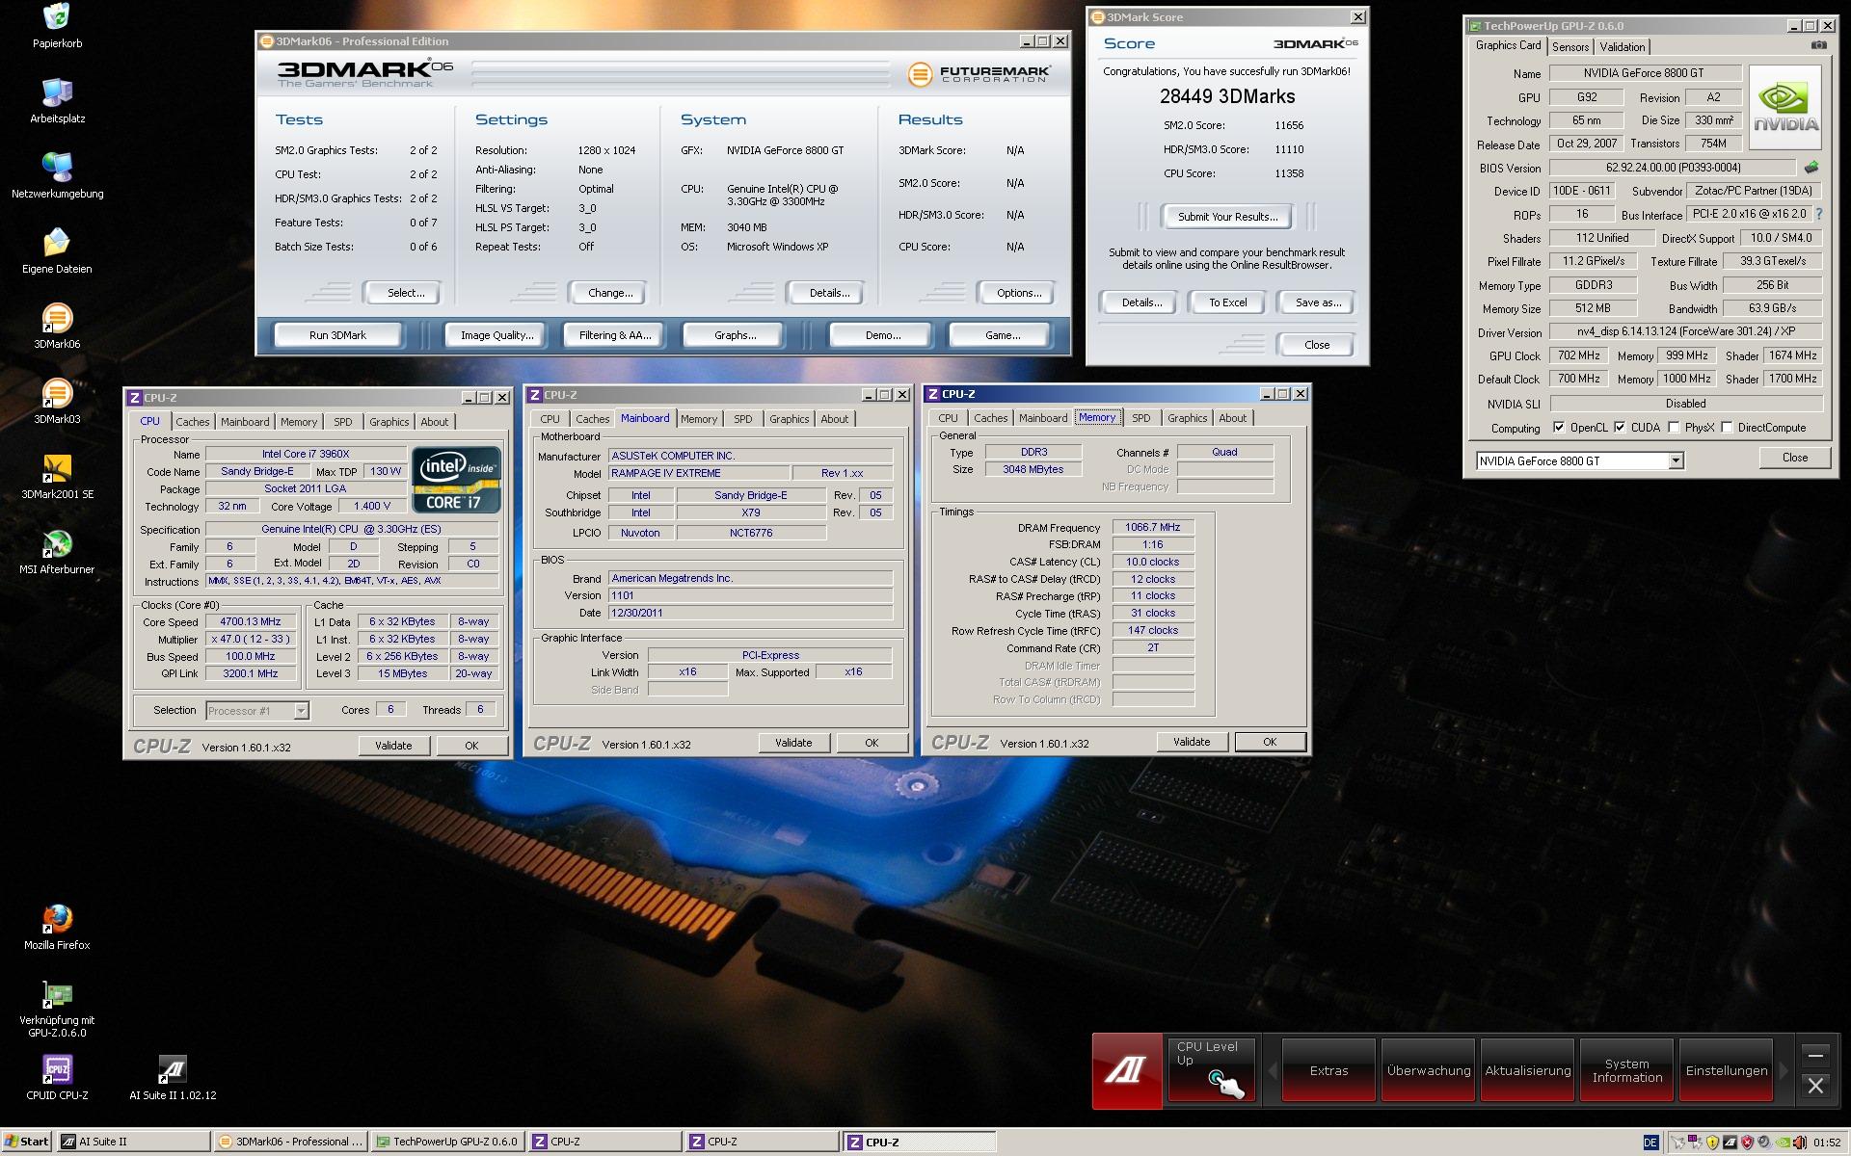This screenshot has width=1851, height=1156.
Task: Open SPD tab in middle CPU-Z window
Action: click(742, 419)
